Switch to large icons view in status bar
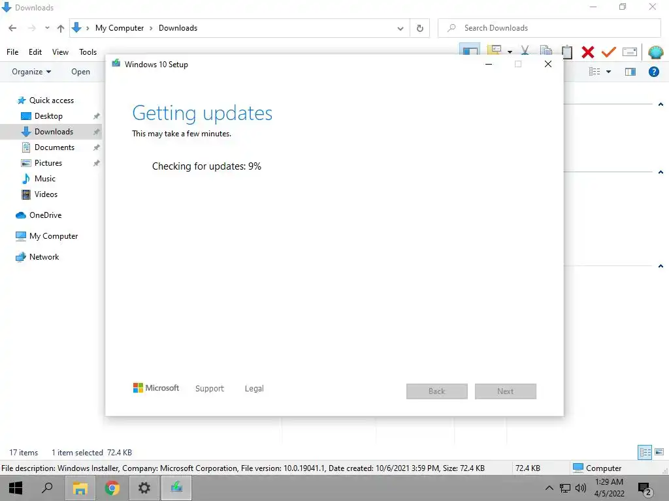The width and height of the screenshot is (669, 501). click(x=659, y=452)
